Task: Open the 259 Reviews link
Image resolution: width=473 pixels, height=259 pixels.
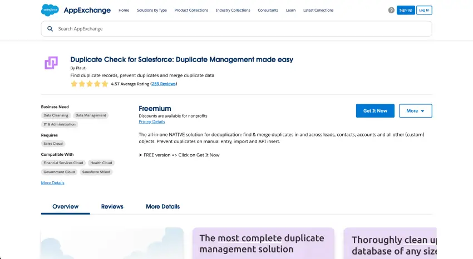Action: tap(164, 84)
